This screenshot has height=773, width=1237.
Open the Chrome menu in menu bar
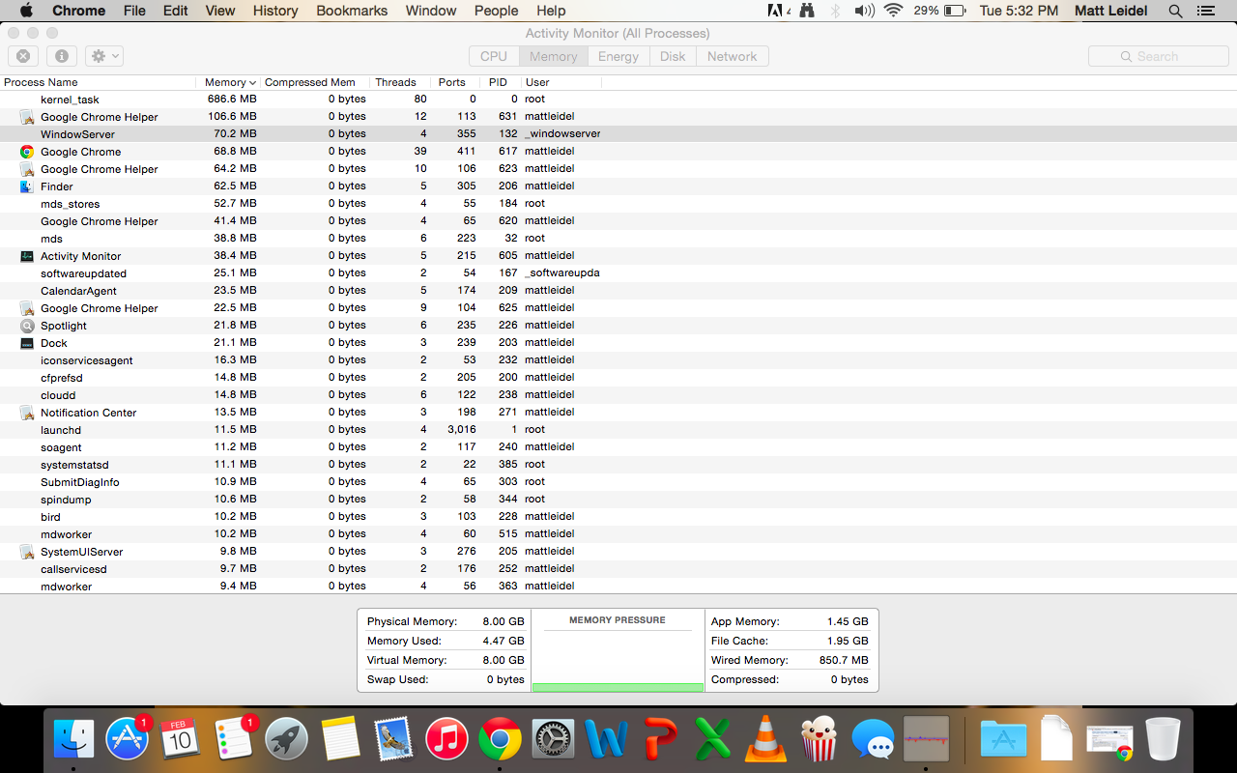(x=78, y=11)
